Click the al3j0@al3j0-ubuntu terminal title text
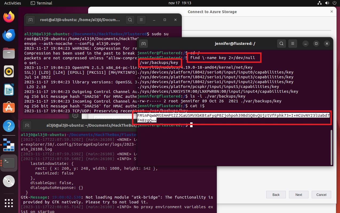This screenshot has height=213, width=340. [92, 125]
